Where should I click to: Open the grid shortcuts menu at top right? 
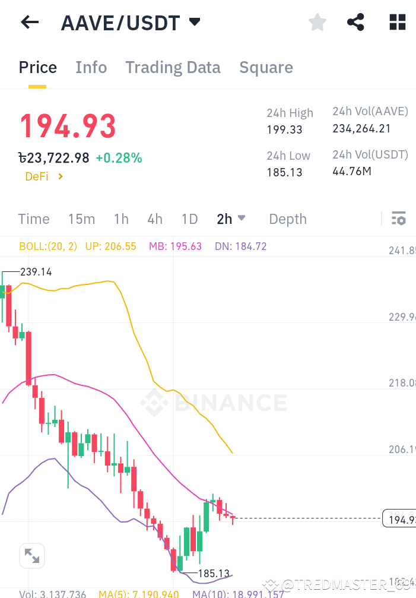click(396, 22)
